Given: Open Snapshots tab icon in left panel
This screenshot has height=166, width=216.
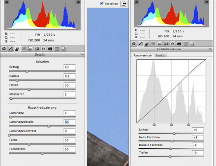Looking at the screenshot, I should [x=63, y=49].
